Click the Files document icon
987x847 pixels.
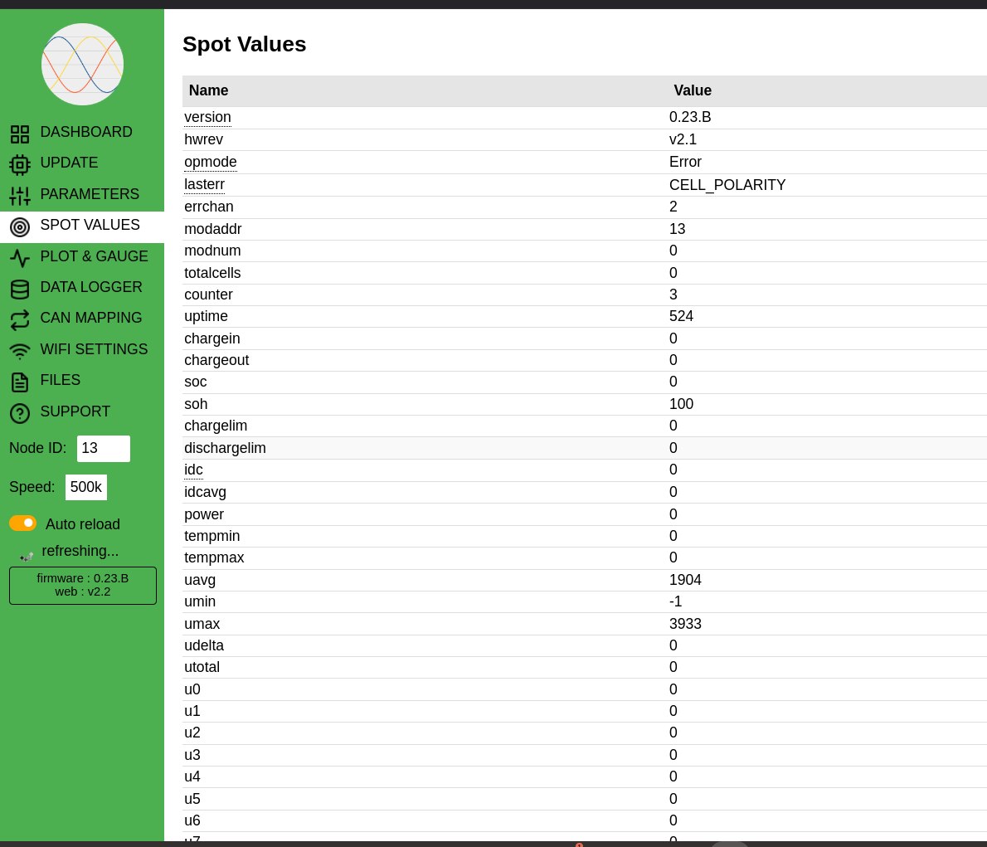click(20, 382)
